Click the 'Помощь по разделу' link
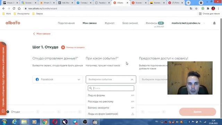Screen dimensions: 222x125 coord(75,47)
